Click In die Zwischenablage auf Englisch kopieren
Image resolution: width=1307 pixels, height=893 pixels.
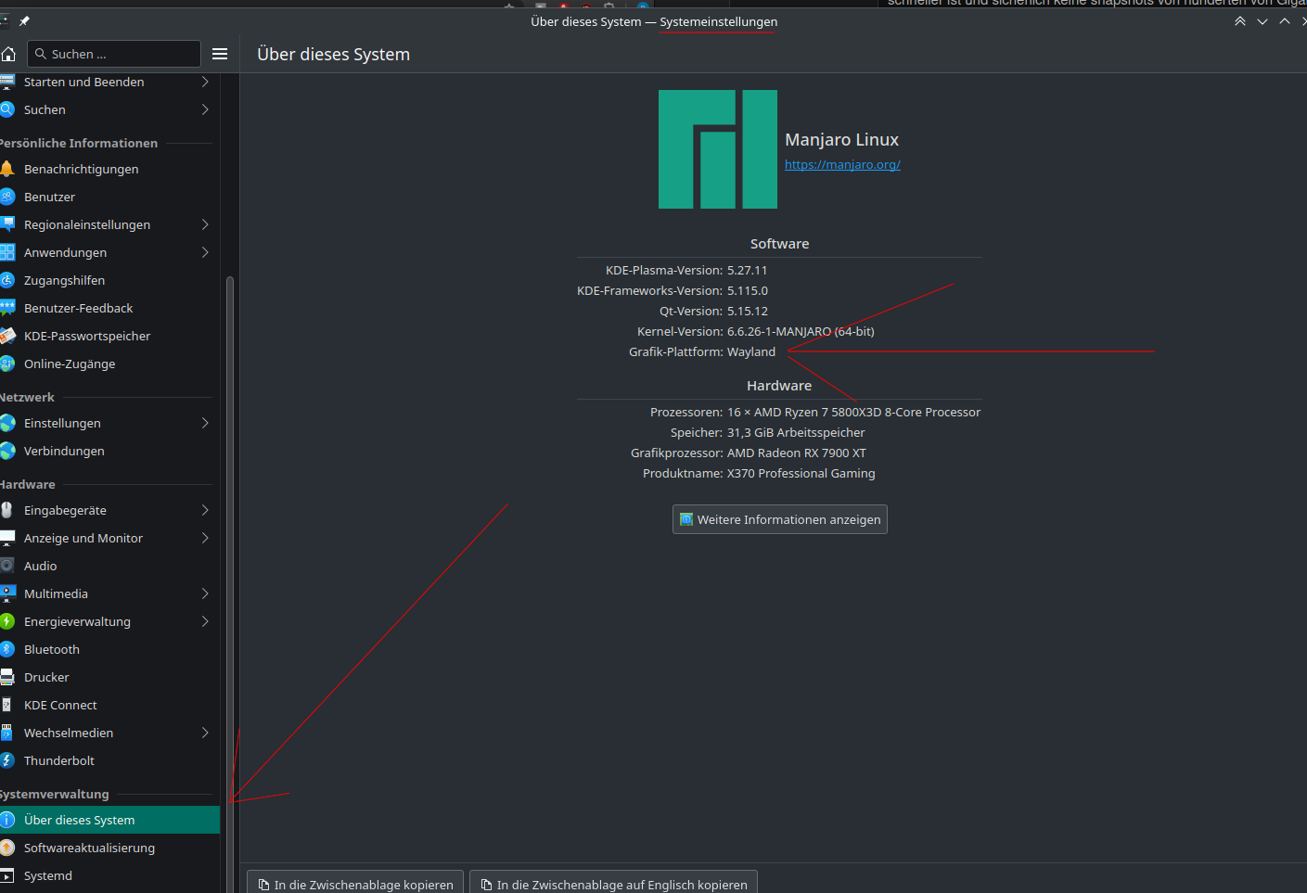[x=613, y=884]
